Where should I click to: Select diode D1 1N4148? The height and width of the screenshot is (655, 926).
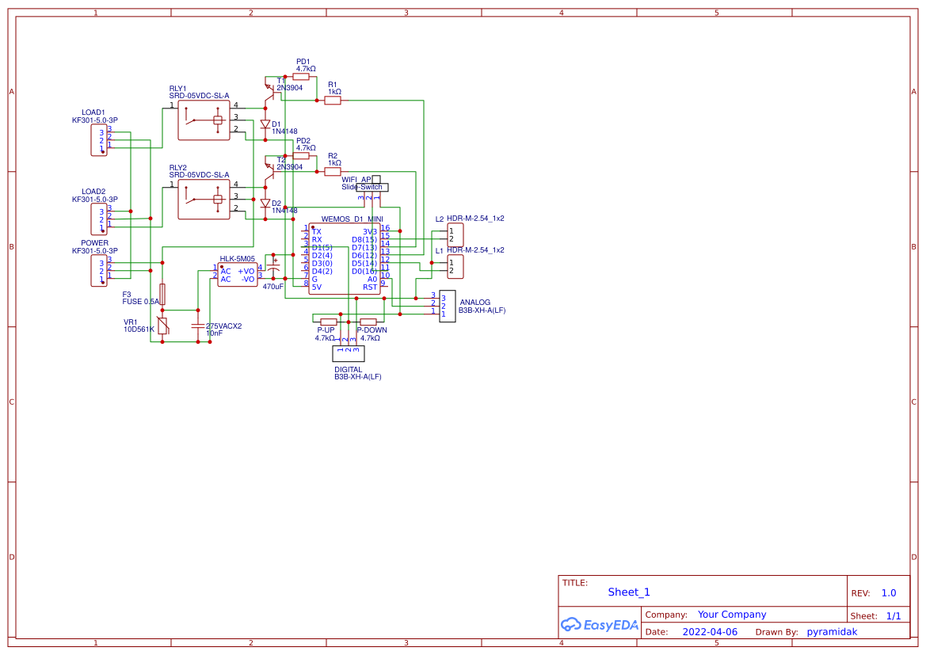pos(265,125)
